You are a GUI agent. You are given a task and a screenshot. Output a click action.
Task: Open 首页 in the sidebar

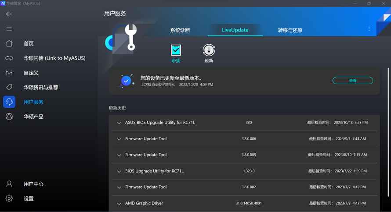(x=29, y=43)
